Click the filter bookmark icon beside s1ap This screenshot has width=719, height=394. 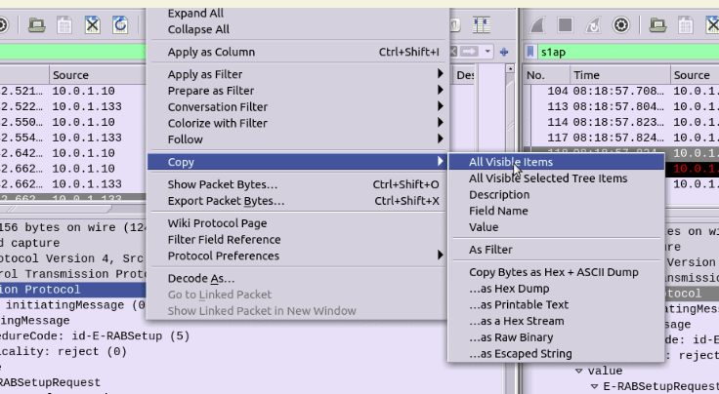click(530, 52)
